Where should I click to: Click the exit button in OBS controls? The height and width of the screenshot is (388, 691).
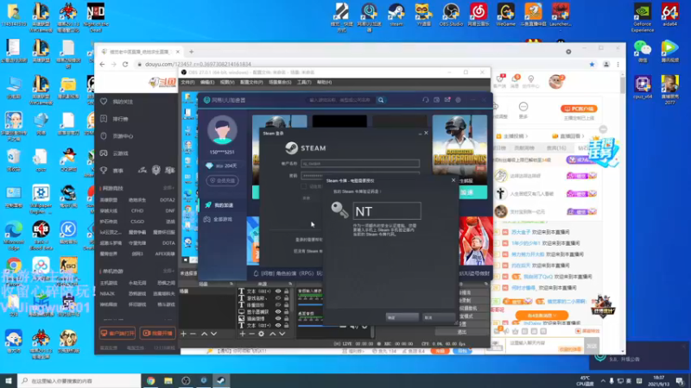462,332
